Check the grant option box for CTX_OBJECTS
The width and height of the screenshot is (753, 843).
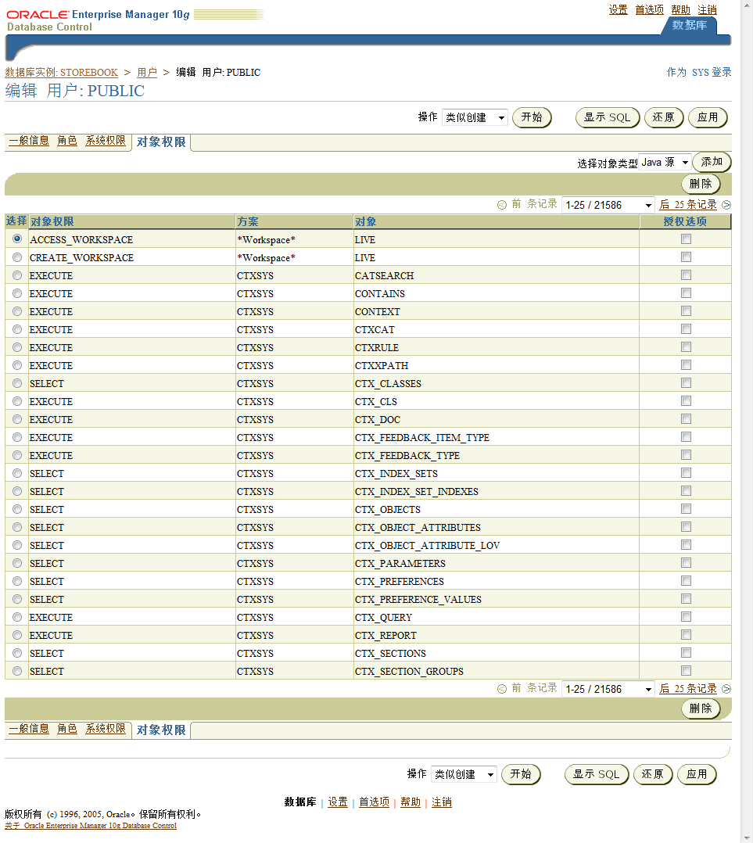(686, 508)
